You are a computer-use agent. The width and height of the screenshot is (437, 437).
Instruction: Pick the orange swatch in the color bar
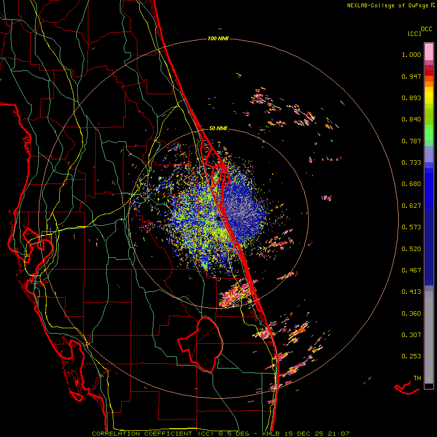click(429, 84)
